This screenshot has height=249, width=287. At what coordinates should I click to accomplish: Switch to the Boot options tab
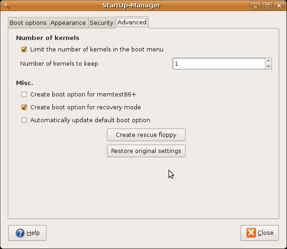coord(28,23)
